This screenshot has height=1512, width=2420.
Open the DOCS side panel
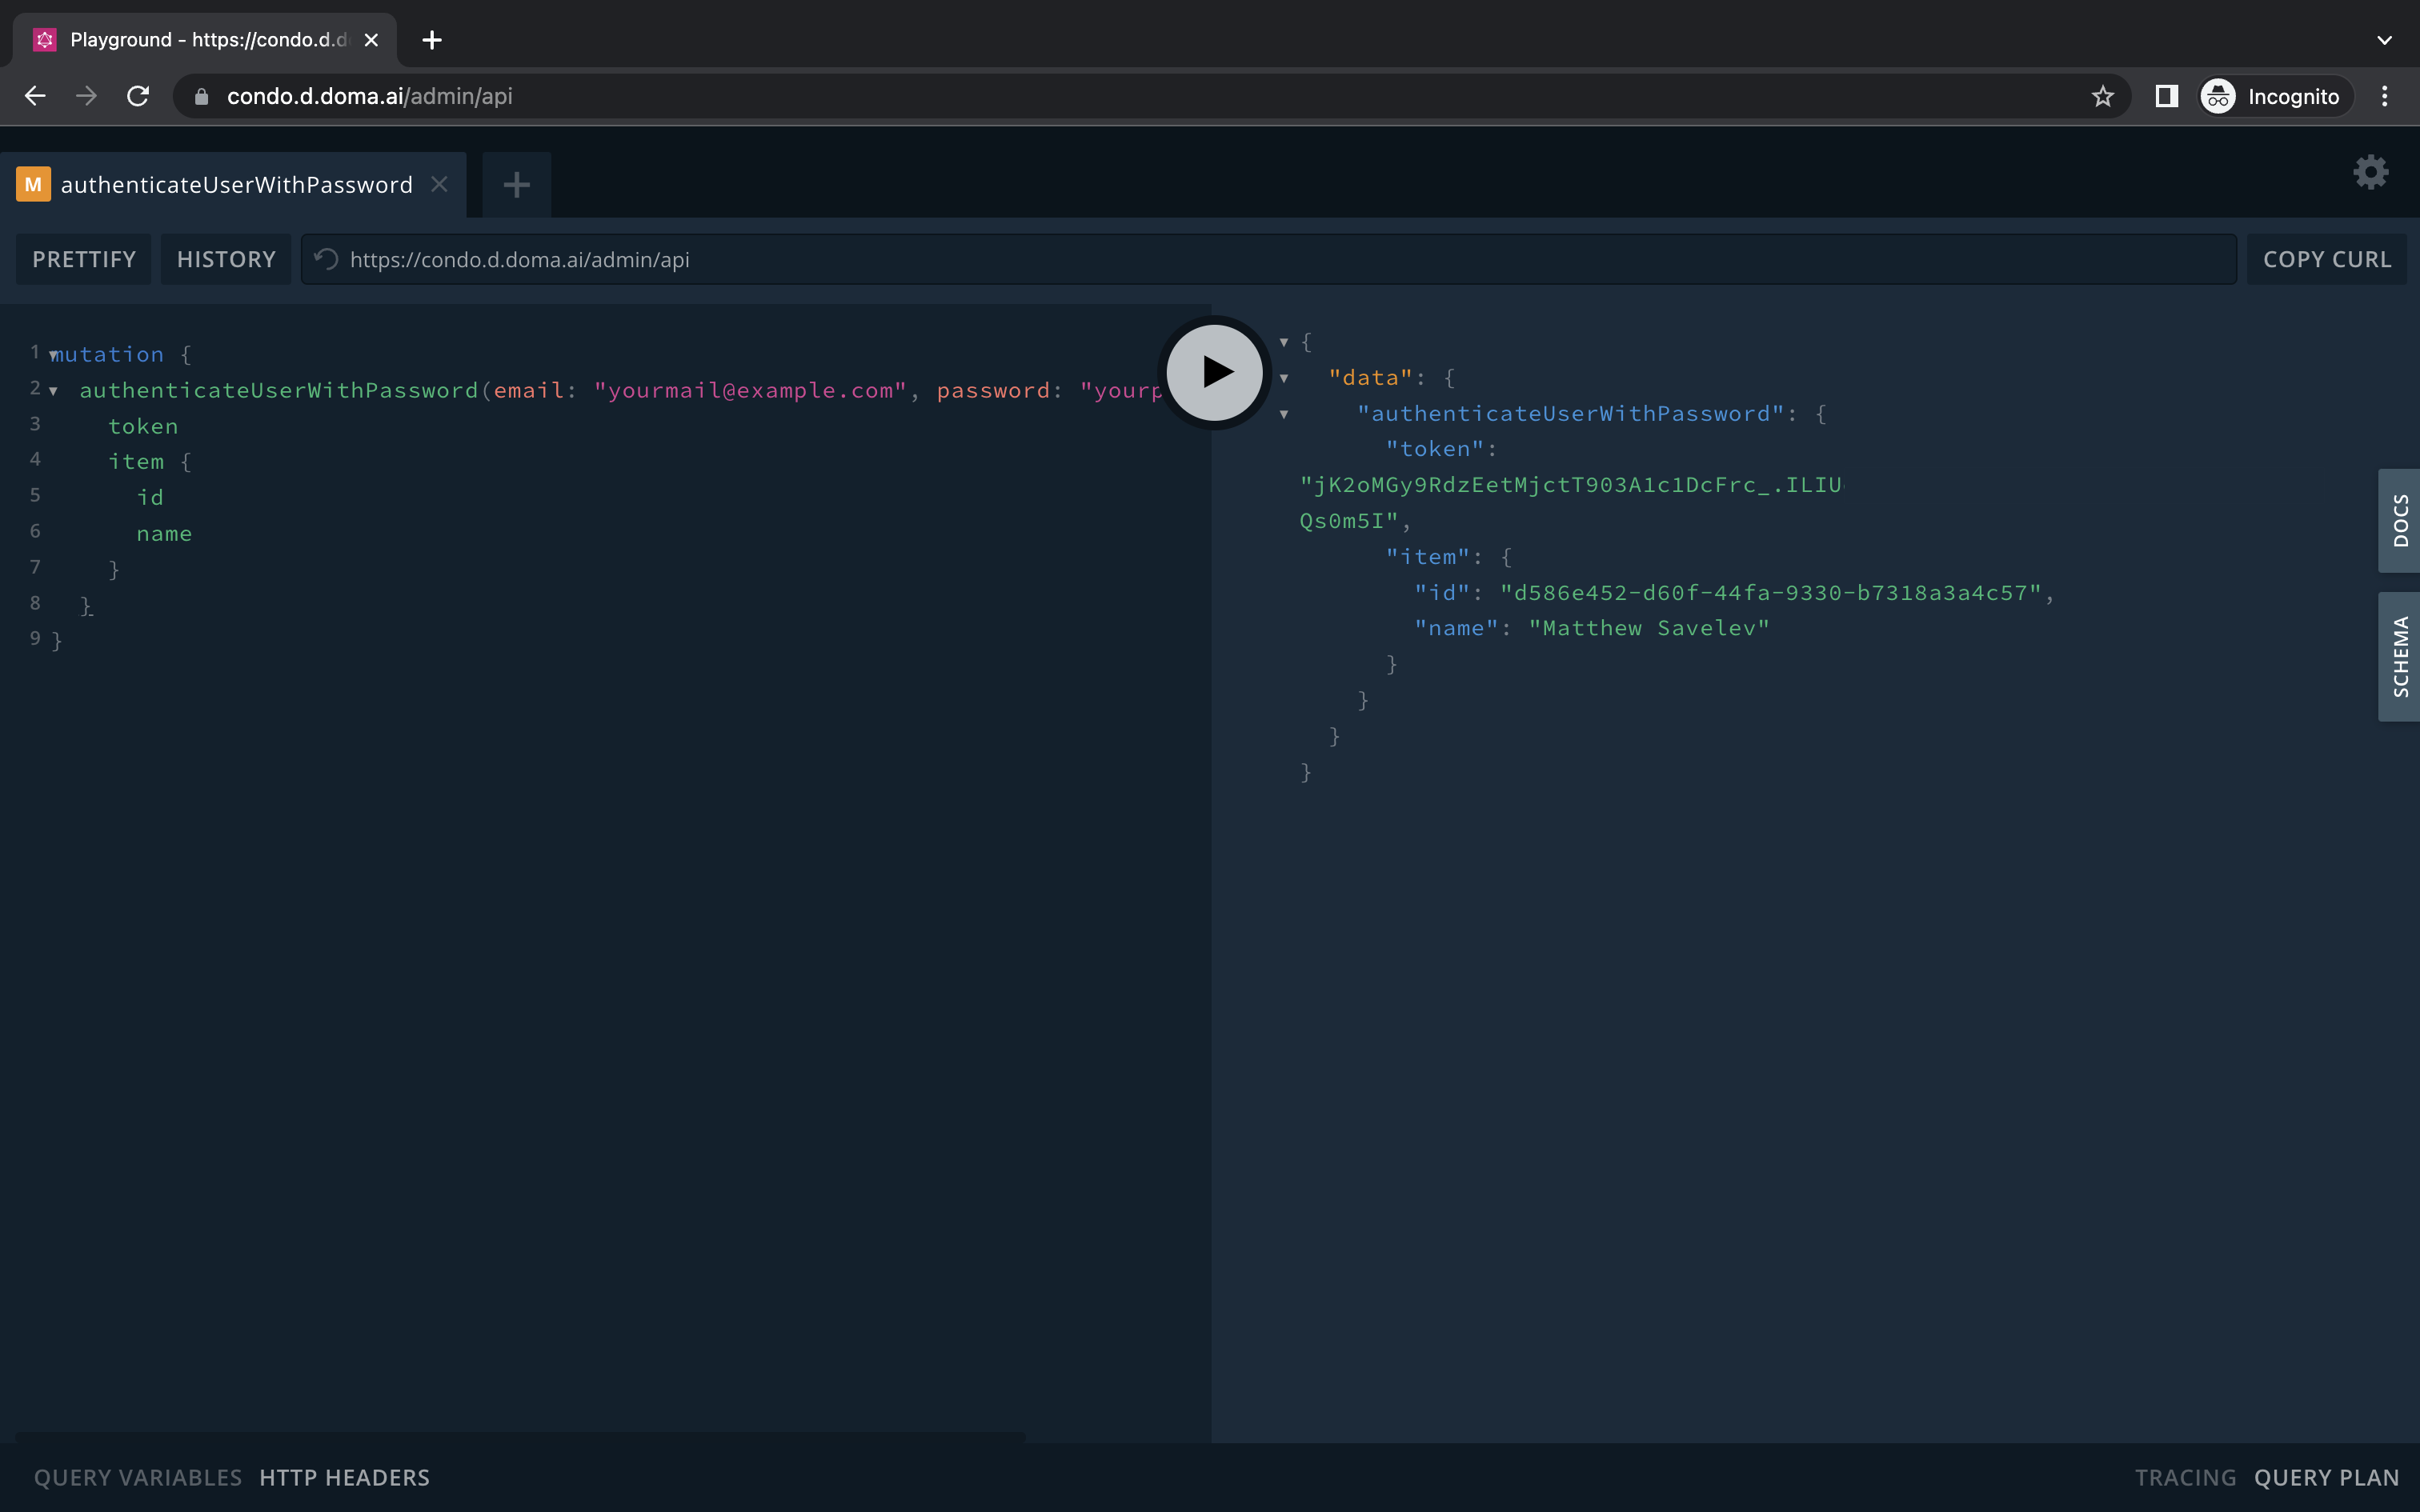(2399, 520)
